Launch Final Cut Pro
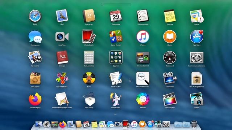232x130 pixels. (170, 99)
